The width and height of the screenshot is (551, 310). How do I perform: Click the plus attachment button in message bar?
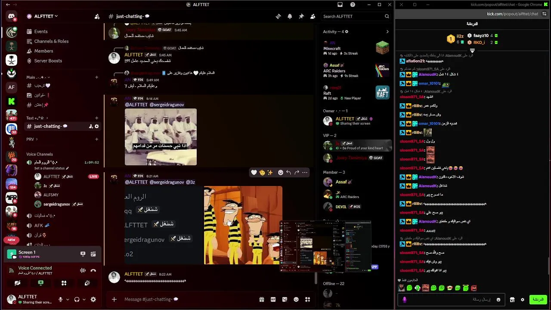click(x=114, y=299)
